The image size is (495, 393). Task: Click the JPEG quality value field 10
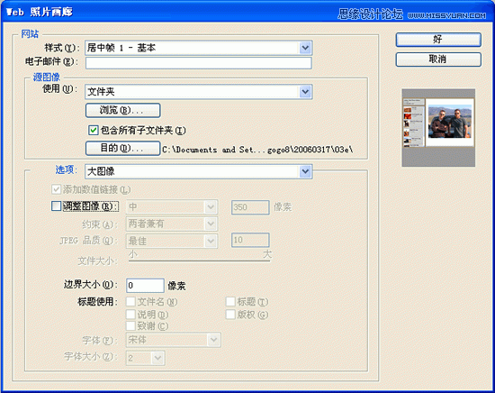tap(250, 241)
